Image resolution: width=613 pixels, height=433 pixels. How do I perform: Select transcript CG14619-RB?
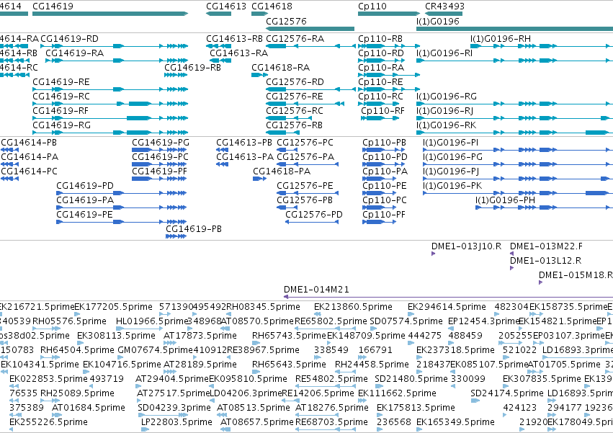pyautogui.click(x=193, y=68)
